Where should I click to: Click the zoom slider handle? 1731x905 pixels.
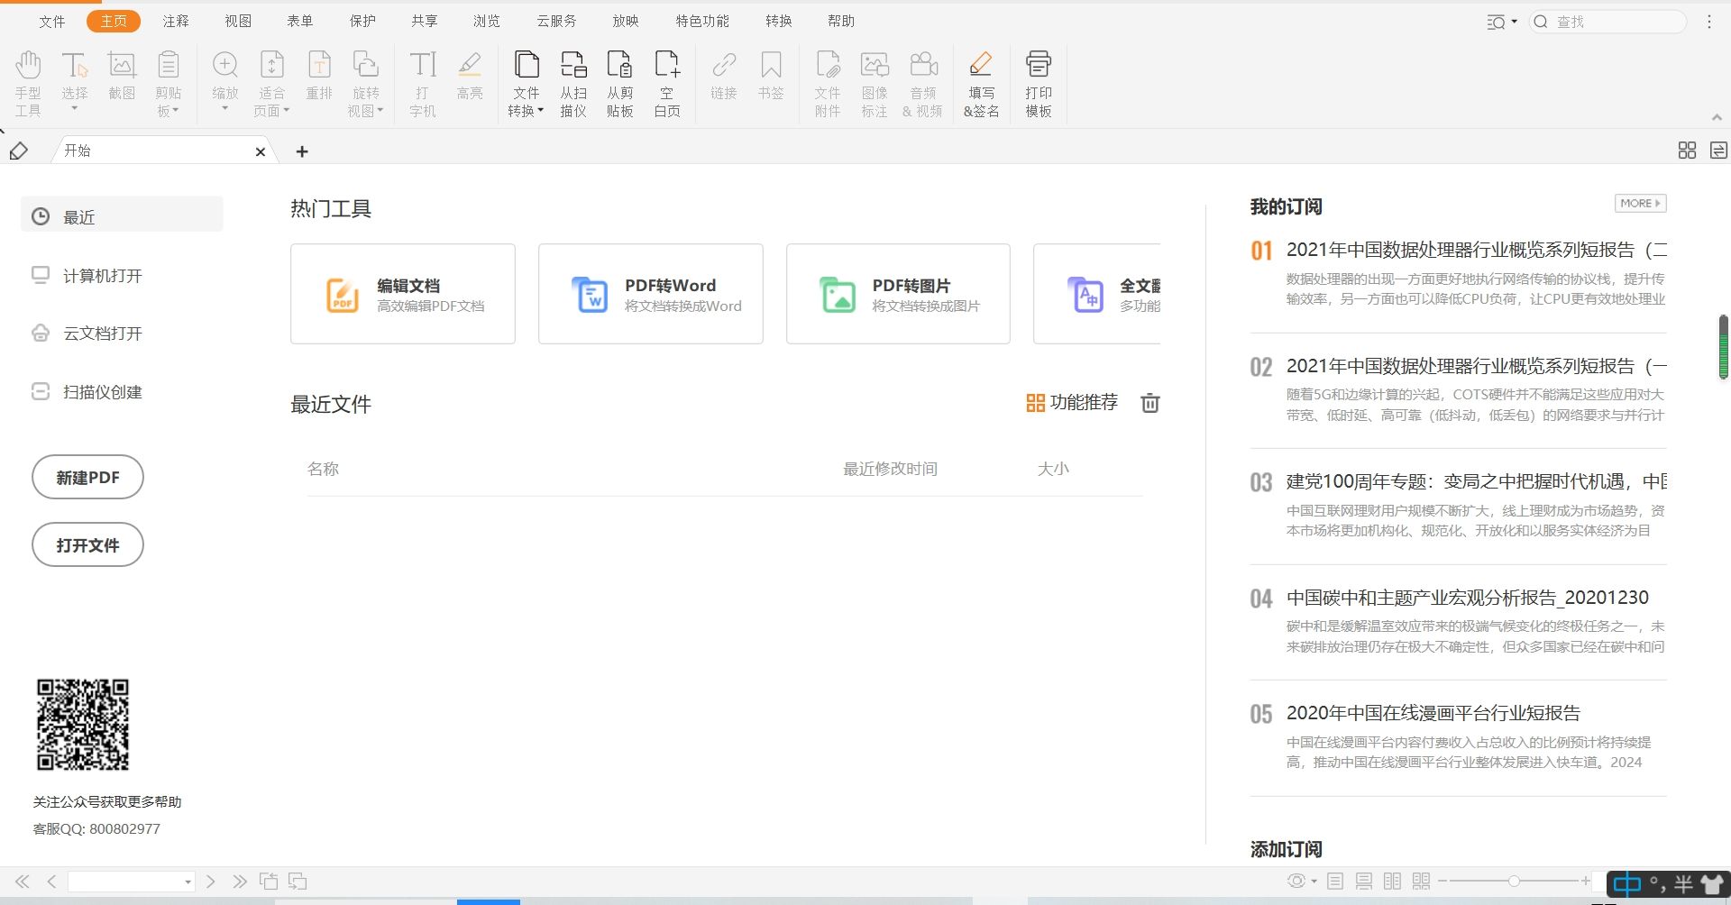1514,881
